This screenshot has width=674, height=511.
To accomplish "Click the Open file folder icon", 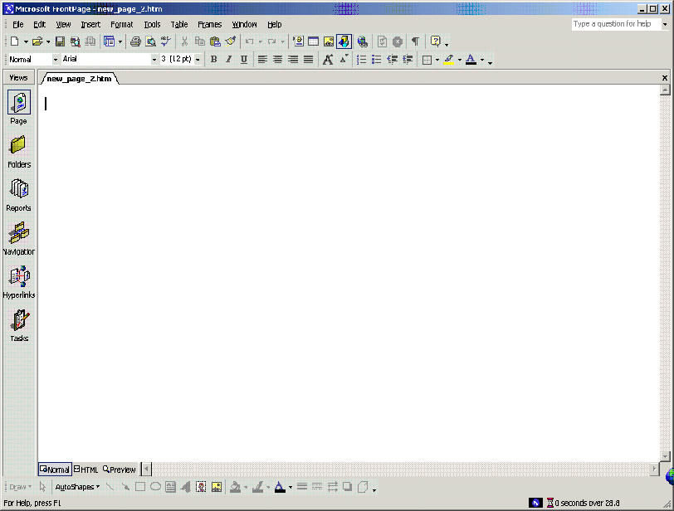I will pos(37,41).
